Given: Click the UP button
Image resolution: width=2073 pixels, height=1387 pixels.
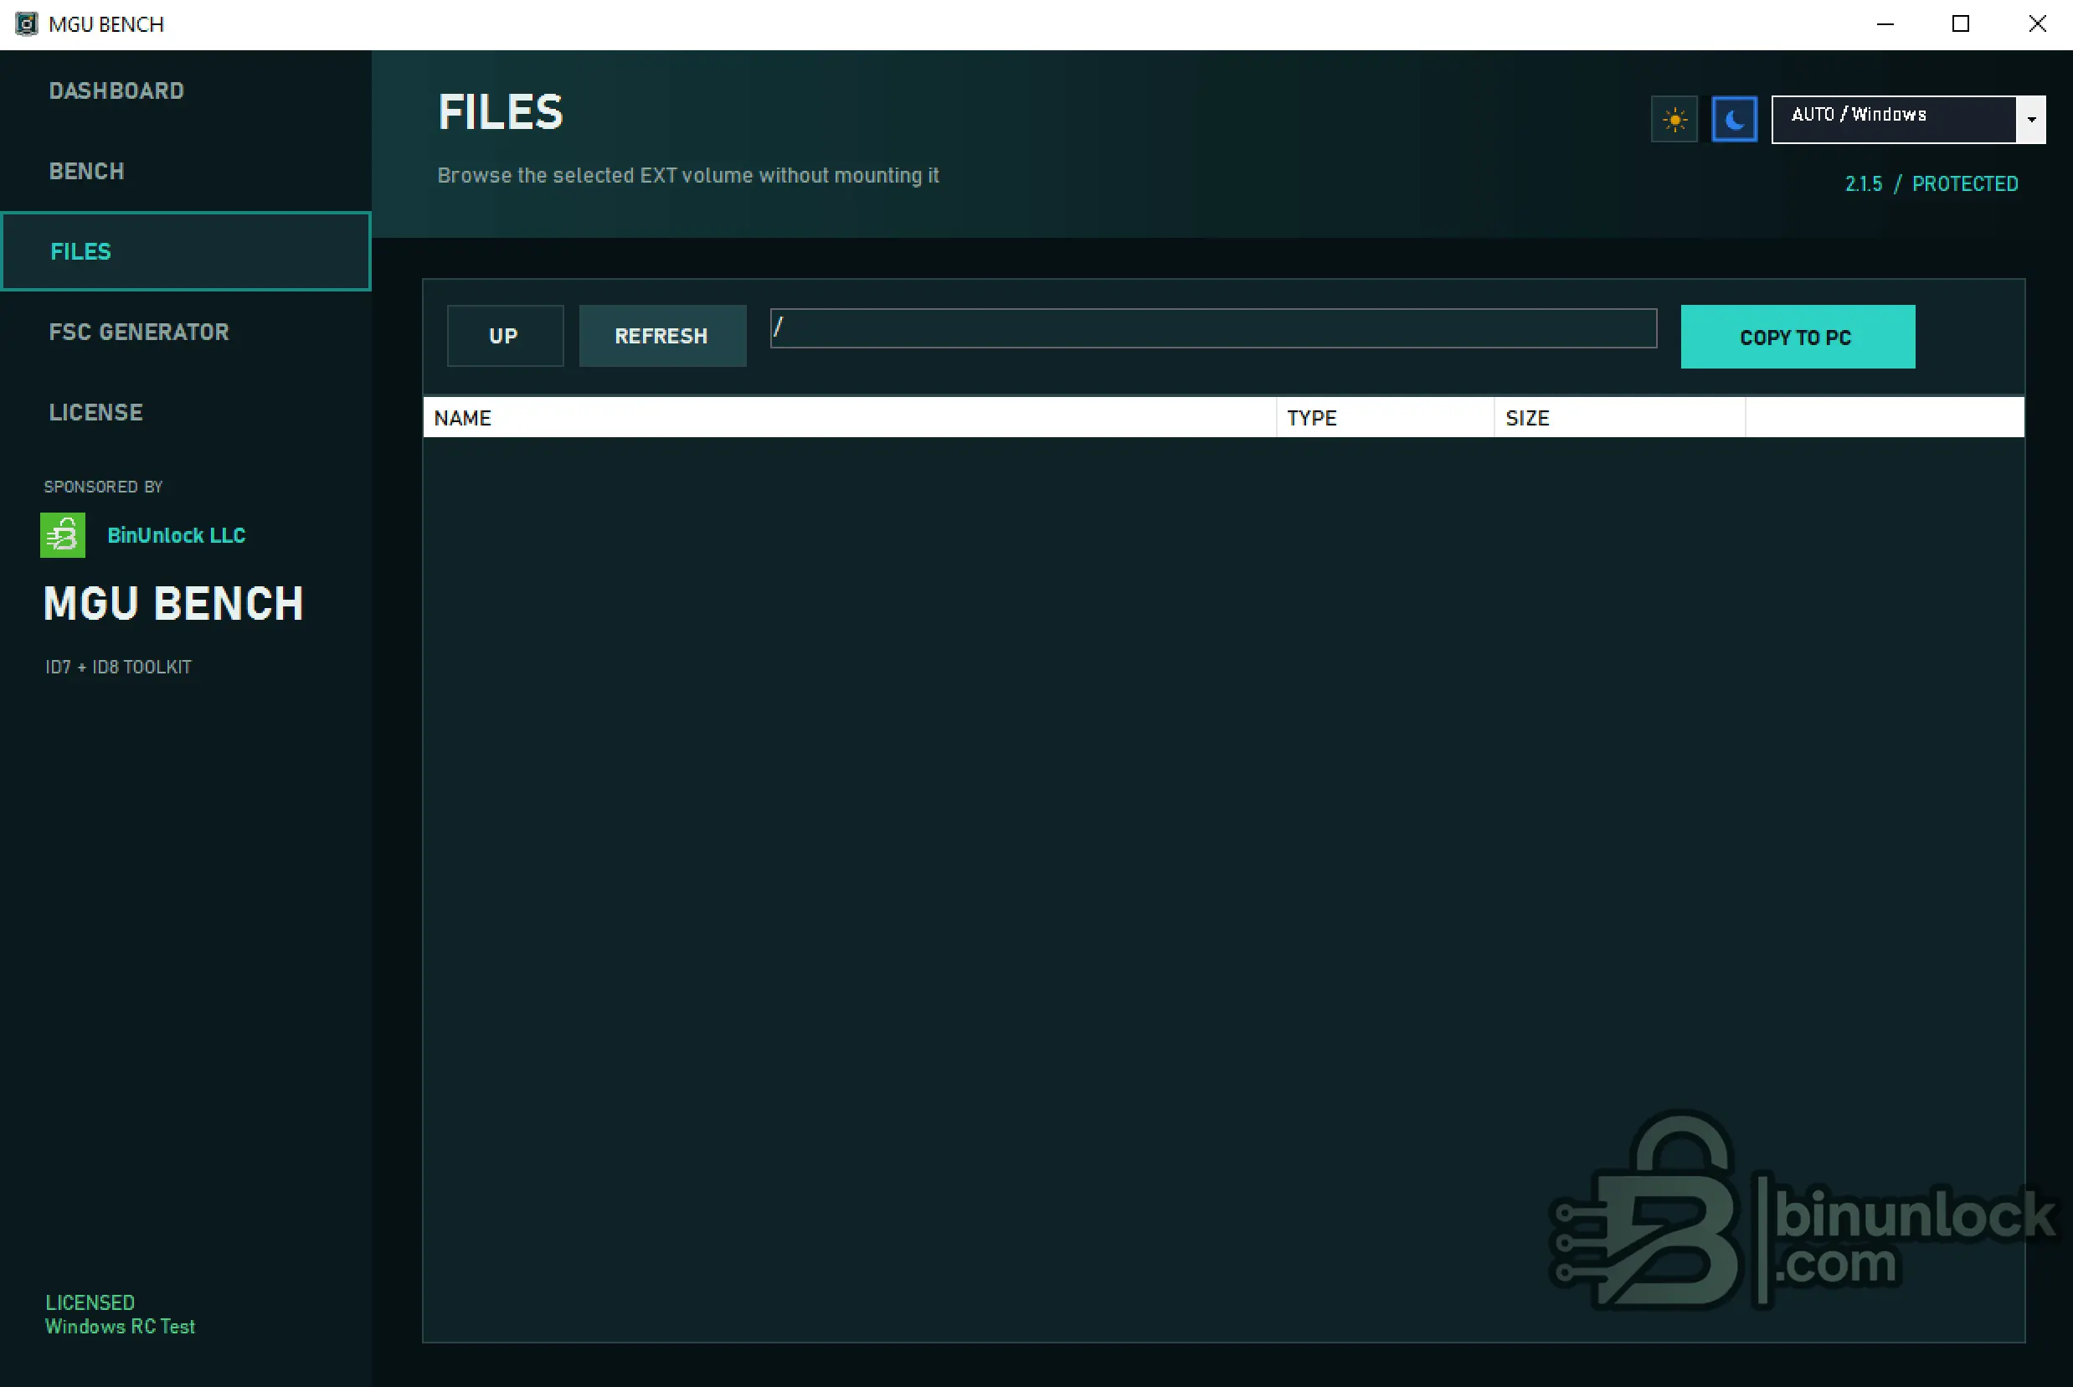Looking at the screenshot, I should click(x=505, y=336).
